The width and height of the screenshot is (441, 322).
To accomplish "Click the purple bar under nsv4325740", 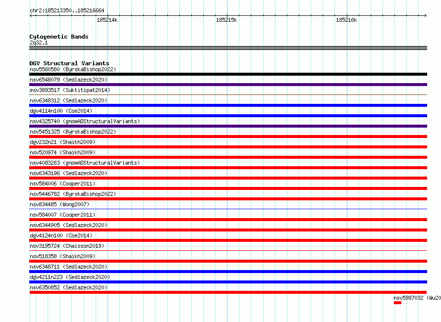I will (228, 126).
